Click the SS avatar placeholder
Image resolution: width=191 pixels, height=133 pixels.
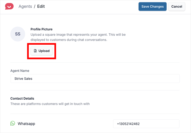tap(18, 34)
